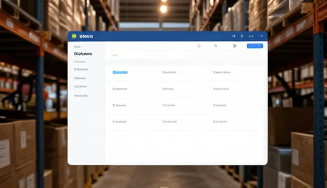Click the red page-shaped toolbar icon
The height and width of the screenshot is (188, 327).
[x=216, y=45]
